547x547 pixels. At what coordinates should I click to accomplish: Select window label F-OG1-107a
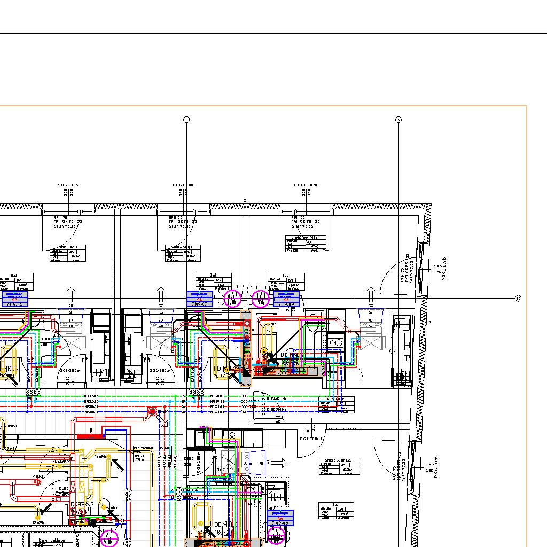point(306,185)
